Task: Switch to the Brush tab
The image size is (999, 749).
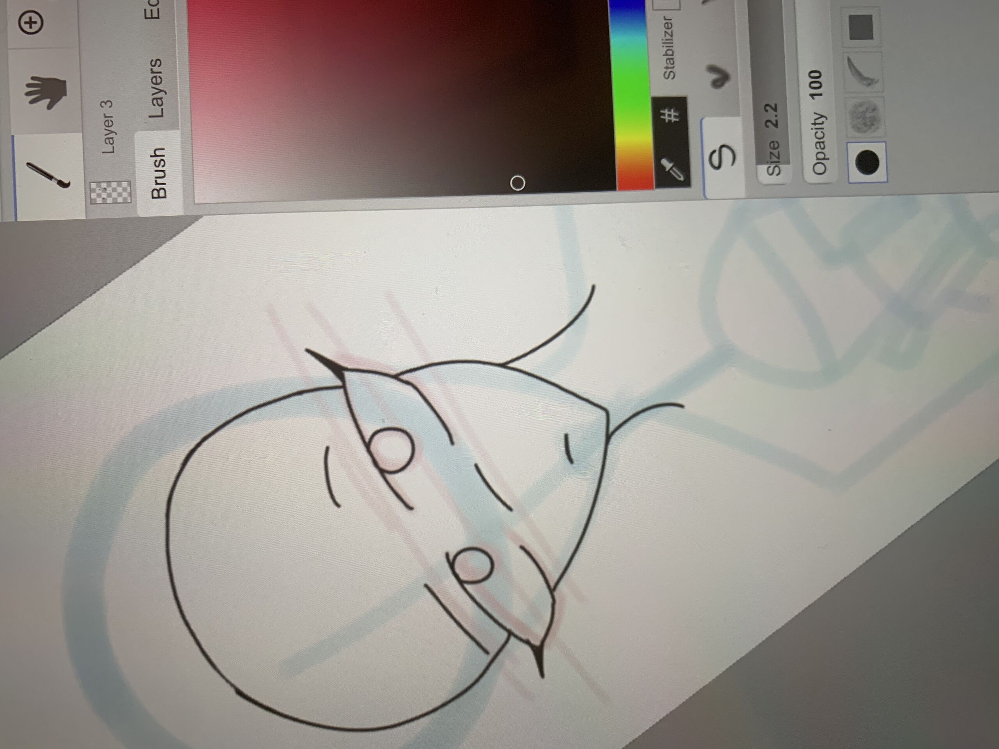Action: (159, 173)
